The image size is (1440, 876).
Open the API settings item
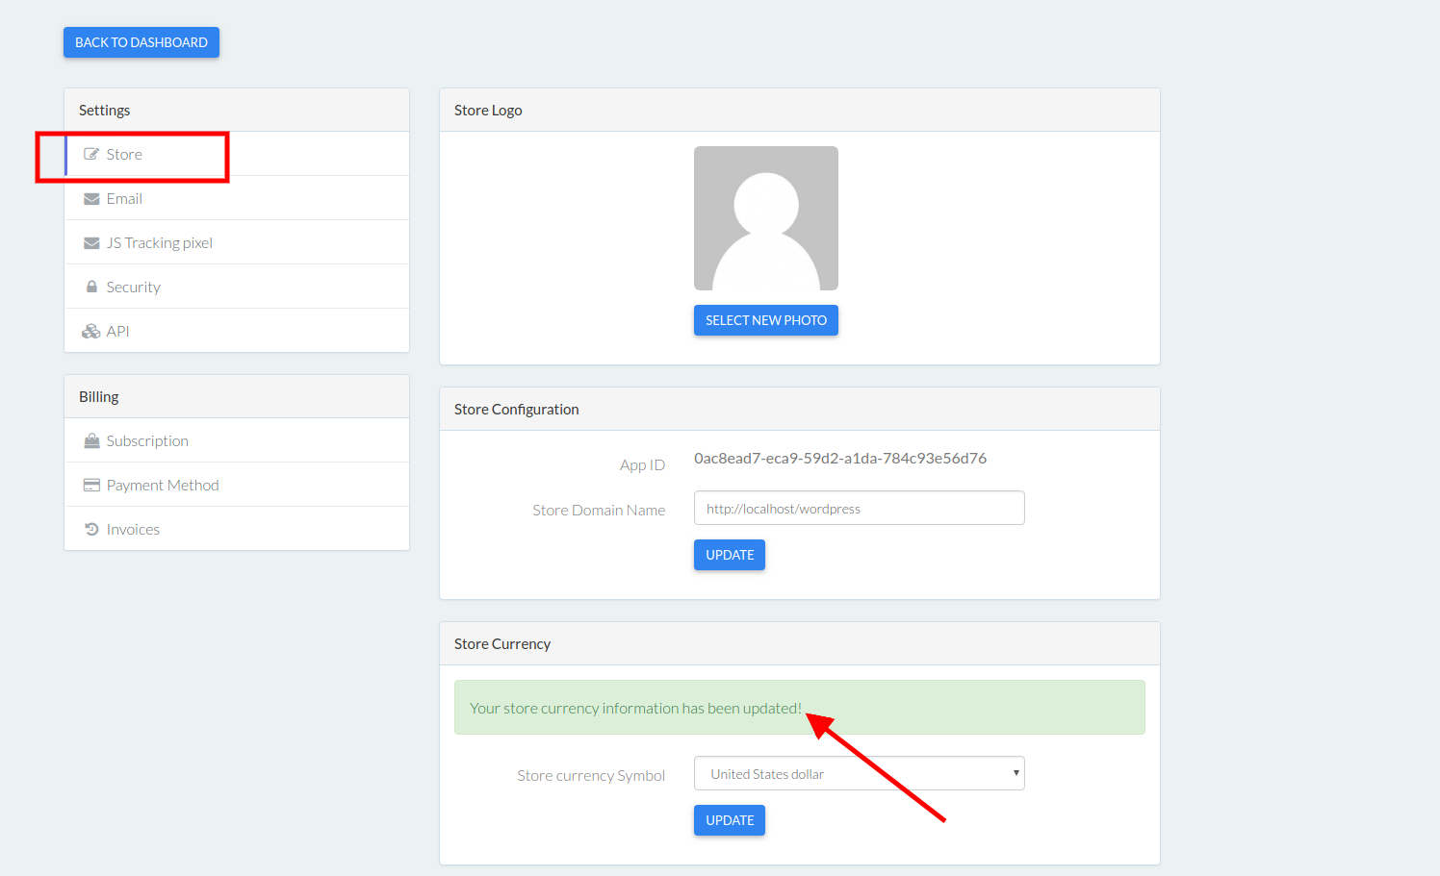(x=237, y=331)
